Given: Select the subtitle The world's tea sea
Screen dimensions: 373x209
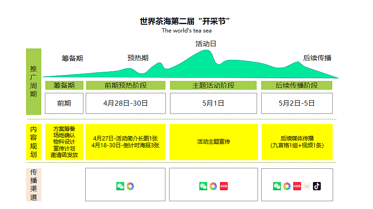Looking at the screenshot, I should pyautogui.click(x=186, y=31).
